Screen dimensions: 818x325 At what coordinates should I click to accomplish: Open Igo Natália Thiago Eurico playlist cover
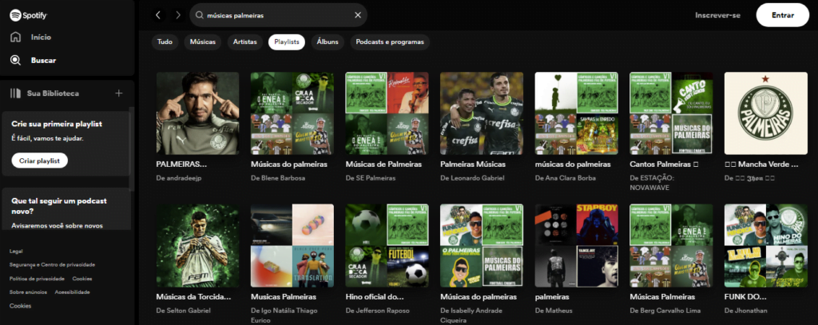click(x=292, y=245)
